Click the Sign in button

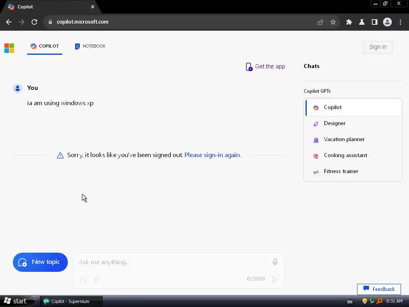[378, 47]
